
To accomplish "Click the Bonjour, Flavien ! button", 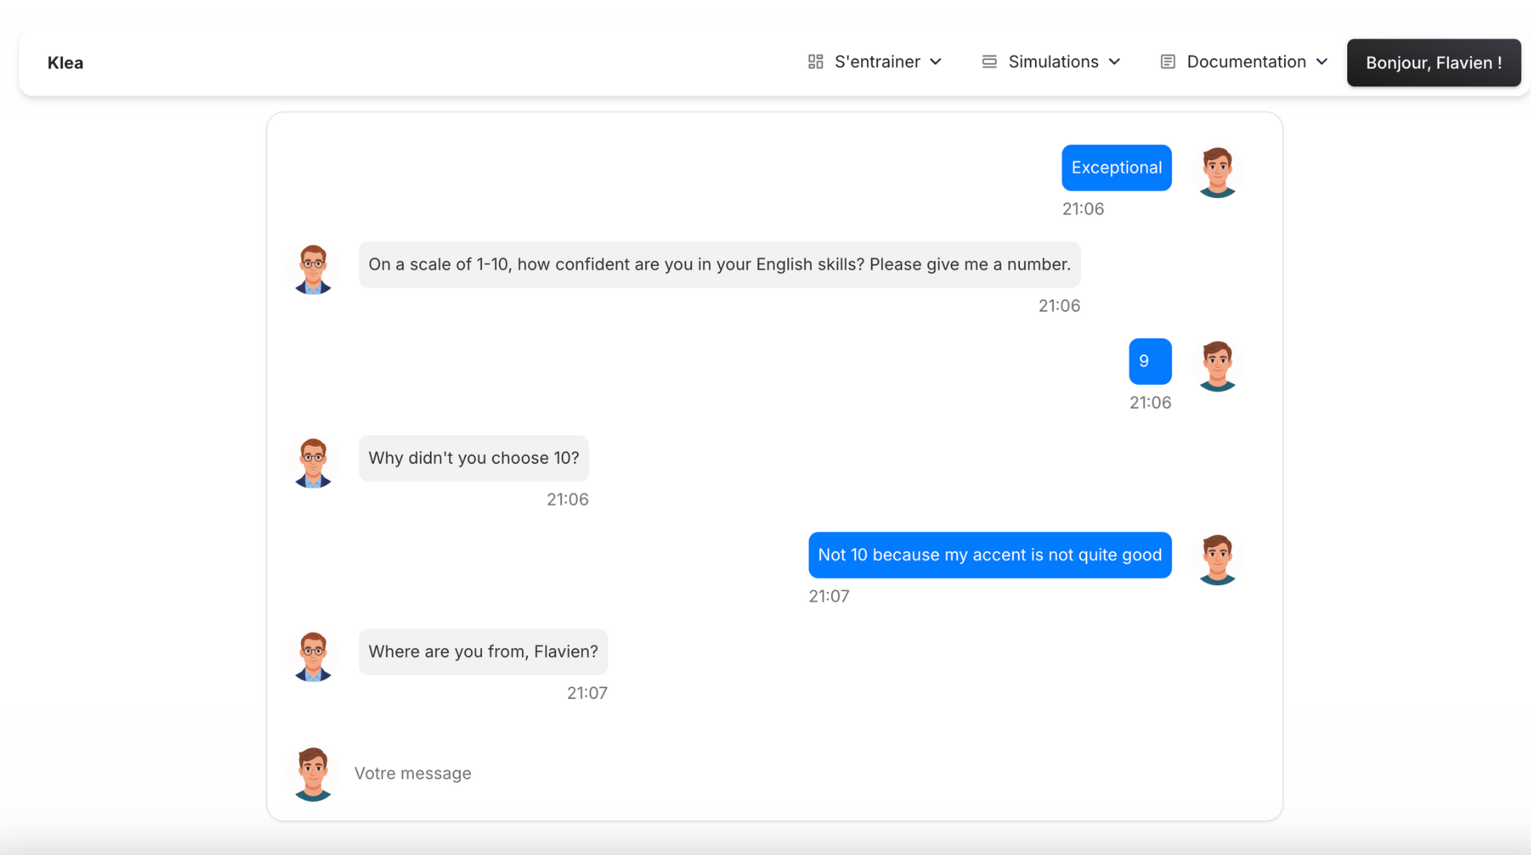I will [1434, 63].
